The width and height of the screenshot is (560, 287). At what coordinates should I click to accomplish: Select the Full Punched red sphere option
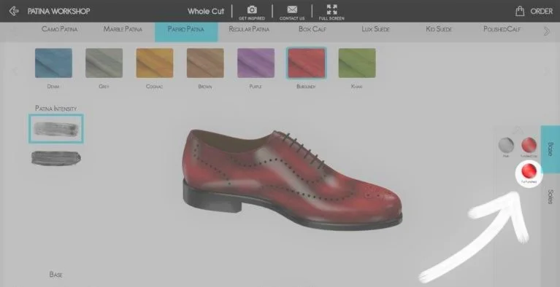[x=529, y=170]
